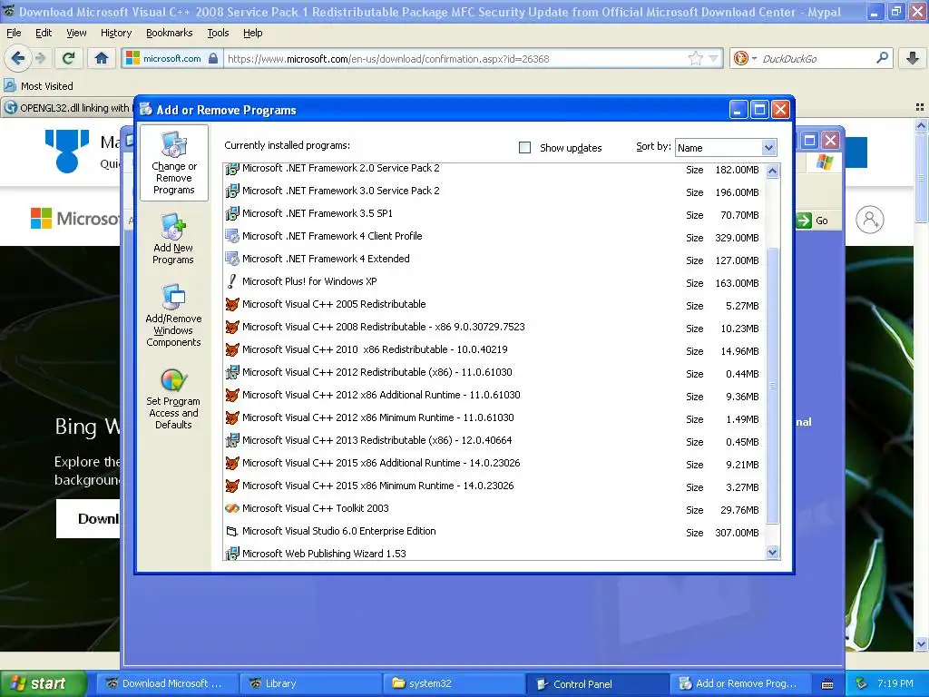Select Visual C++ 2015 x86 Additional Runtime
929x697 pixels.
tap(494, 464)
